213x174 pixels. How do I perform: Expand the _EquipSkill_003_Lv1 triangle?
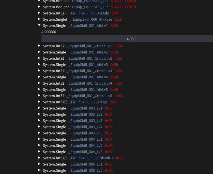point(39,108)
